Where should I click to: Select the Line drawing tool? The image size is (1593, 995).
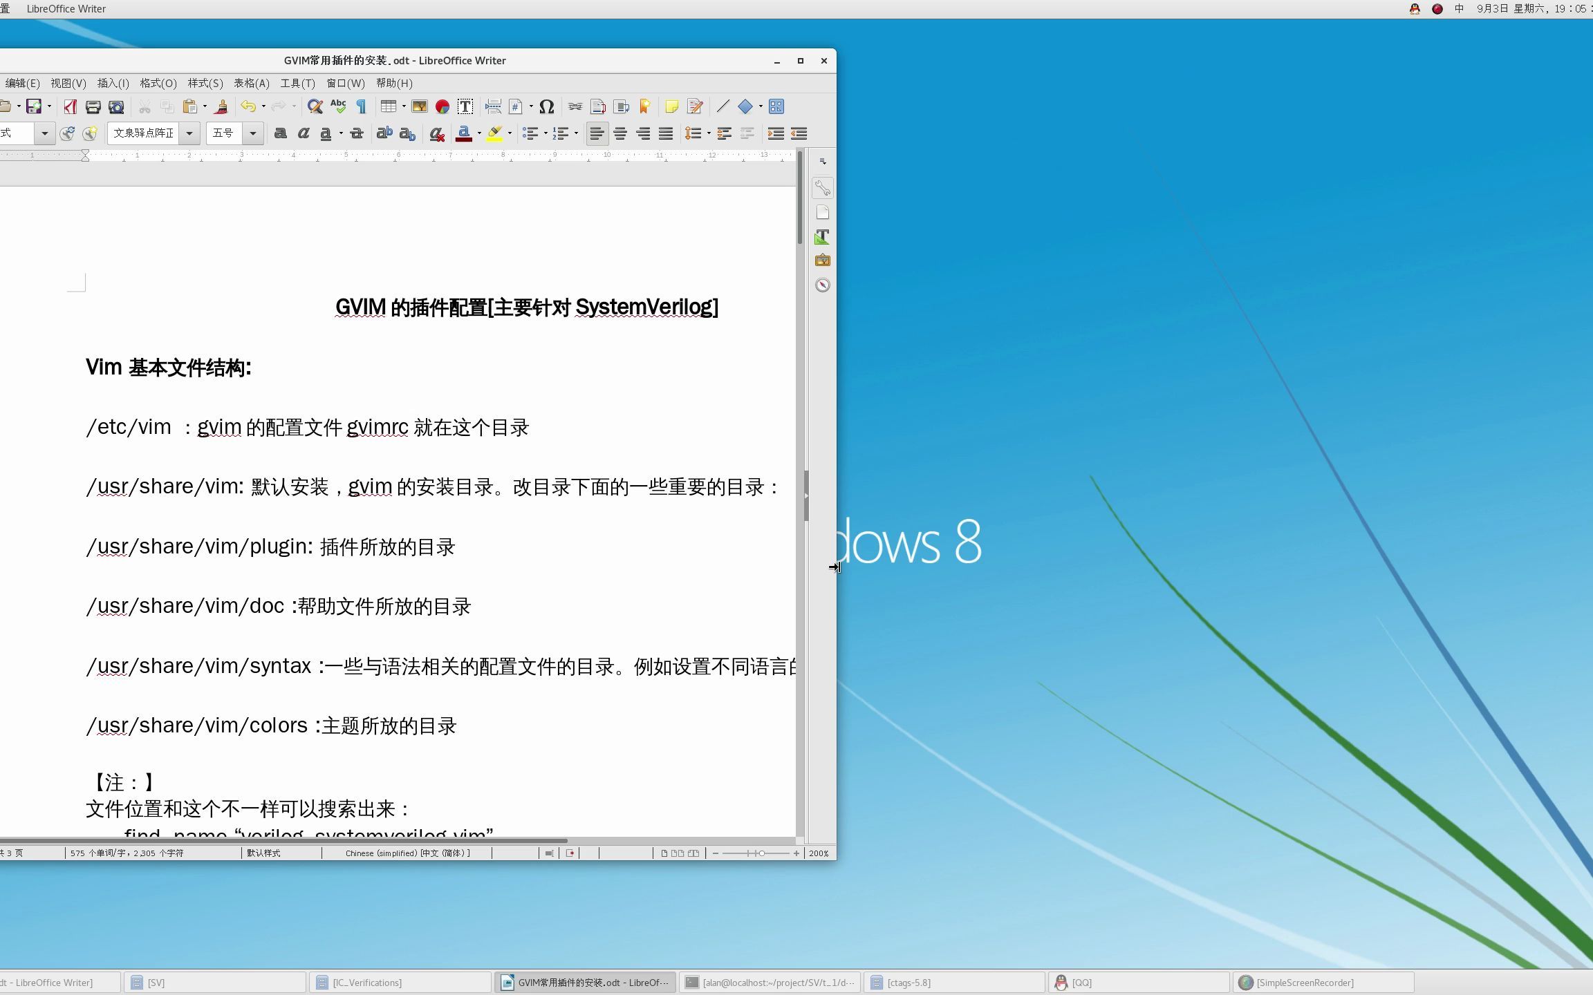point(723,106)
